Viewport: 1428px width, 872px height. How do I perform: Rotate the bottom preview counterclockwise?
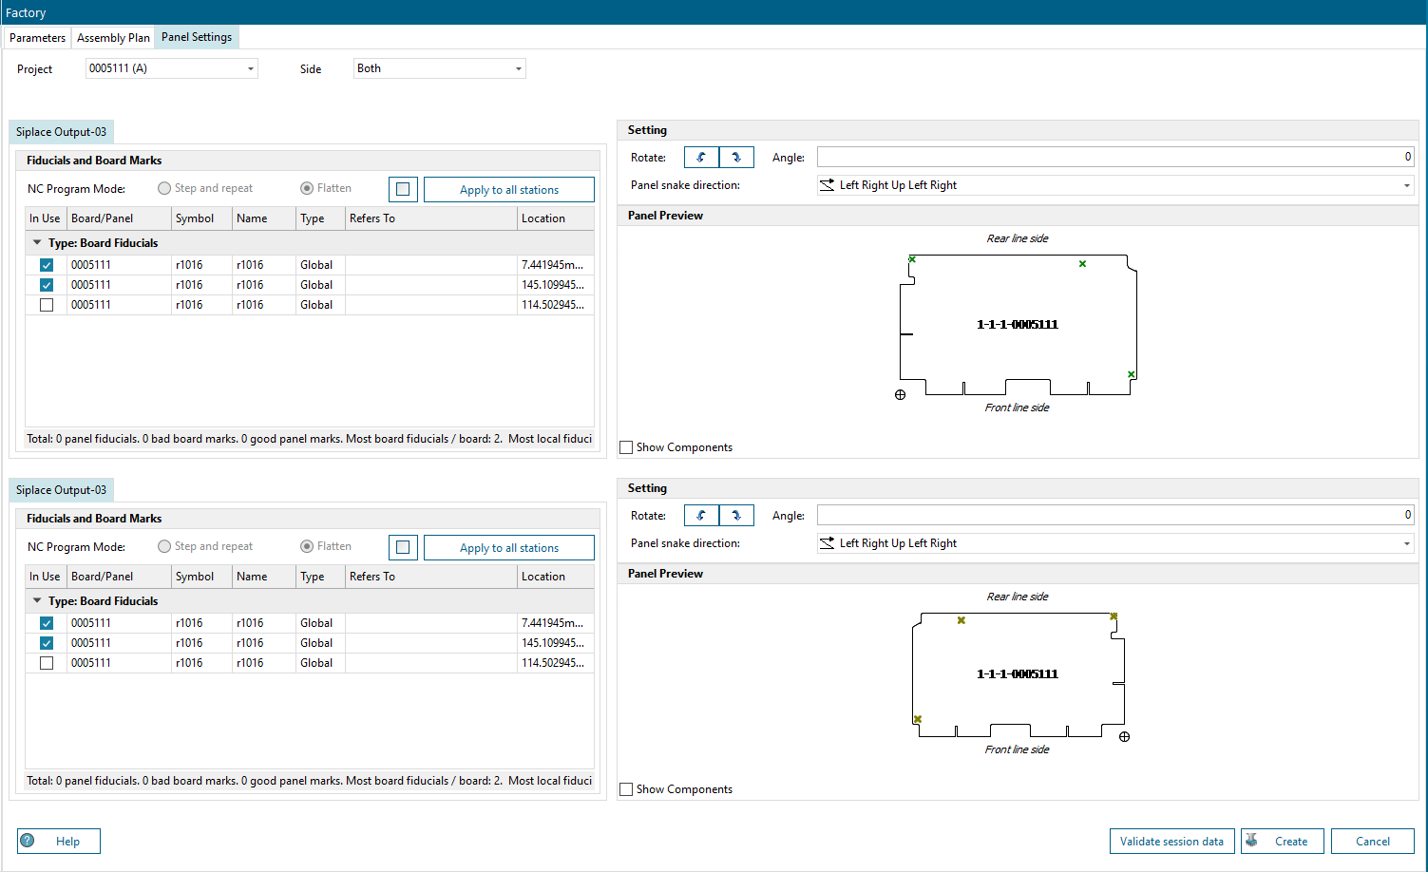click(701, 515)
